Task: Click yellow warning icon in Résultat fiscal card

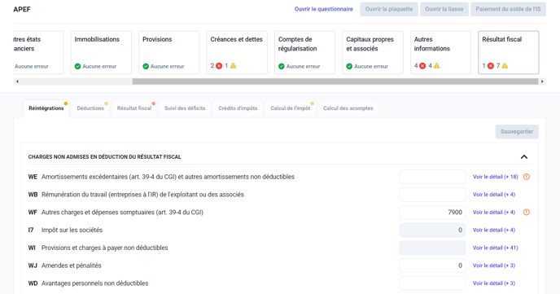Action: tap(505, 66)
